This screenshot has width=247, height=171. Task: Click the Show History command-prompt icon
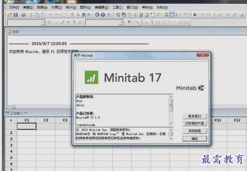[141, 15]
